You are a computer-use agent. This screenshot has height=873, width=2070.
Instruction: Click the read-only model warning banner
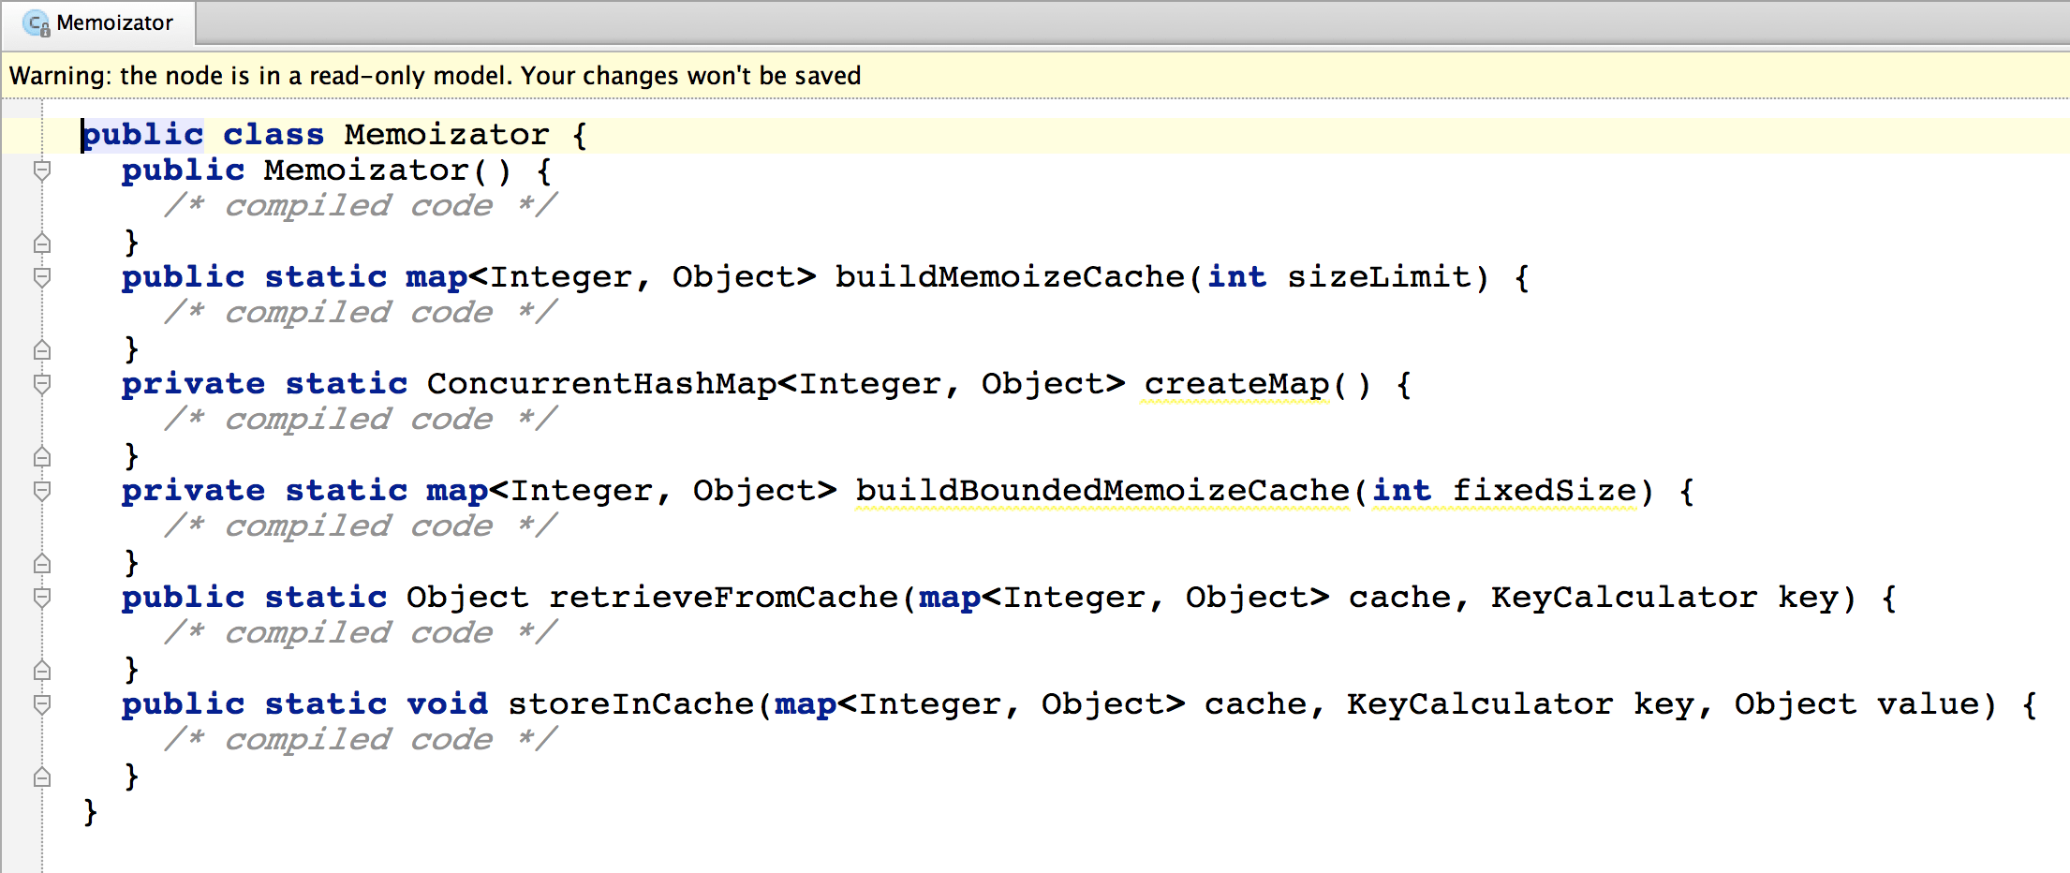click(x=435, y=76)
